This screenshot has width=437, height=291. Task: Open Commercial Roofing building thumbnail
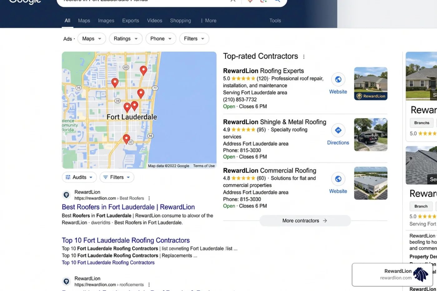click(x=371, y=183)
